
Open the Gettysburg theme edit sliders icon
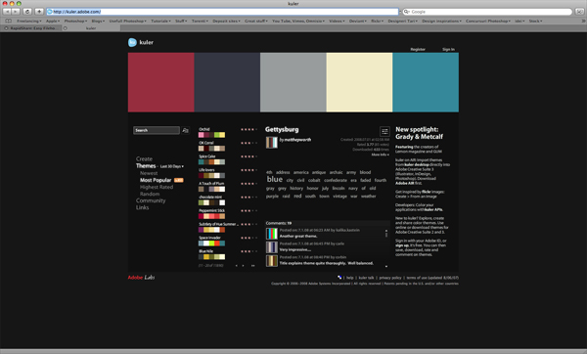384,131
